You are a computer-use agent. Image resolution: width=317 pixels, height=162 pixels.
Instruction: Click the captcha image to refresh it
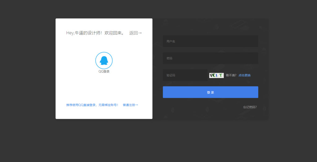(x=216, y=75)
